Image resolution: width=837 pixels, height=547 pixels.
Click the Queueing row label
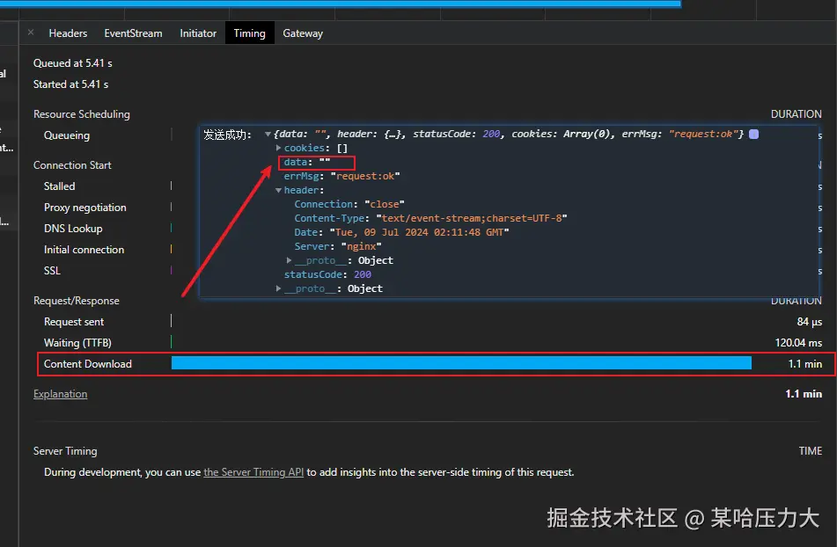point(67,135)
